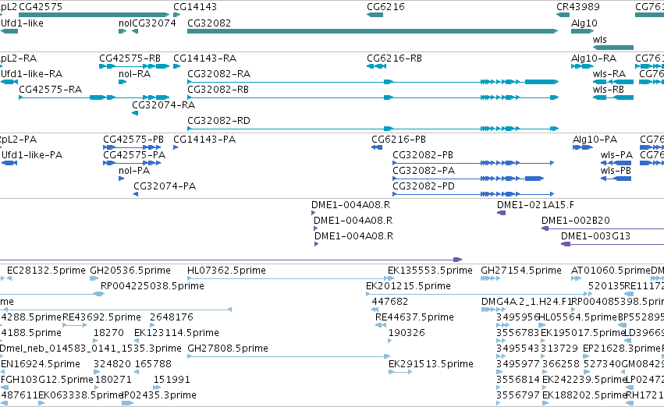Click the 151991 feature label
664x407 pixels.
(x=172, y=380)
